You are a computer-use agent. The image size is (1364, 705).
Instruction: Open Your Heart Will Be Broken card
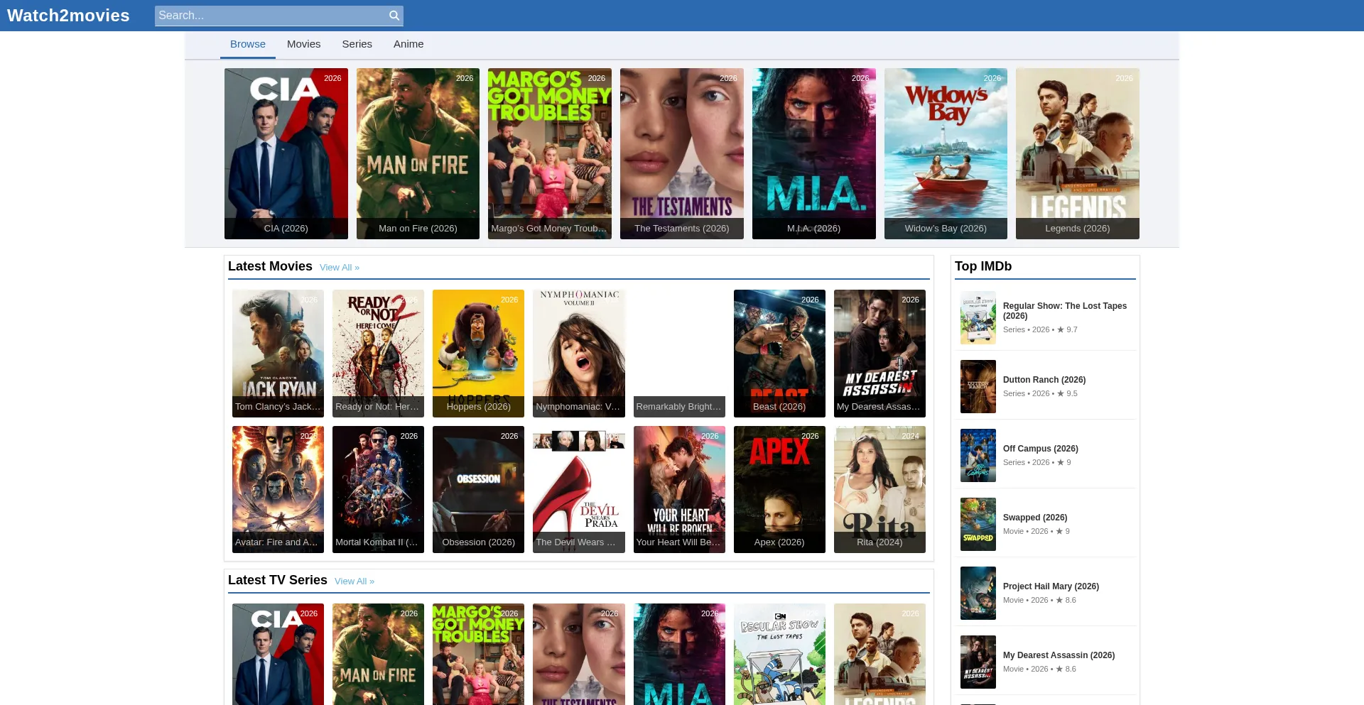(x=679, y=489)
